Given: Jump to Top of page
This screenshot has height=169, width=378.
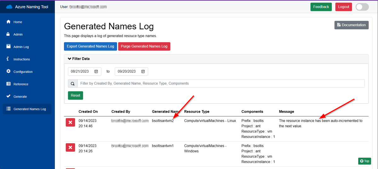Looking at the screenshot, I should pos(364,161).
